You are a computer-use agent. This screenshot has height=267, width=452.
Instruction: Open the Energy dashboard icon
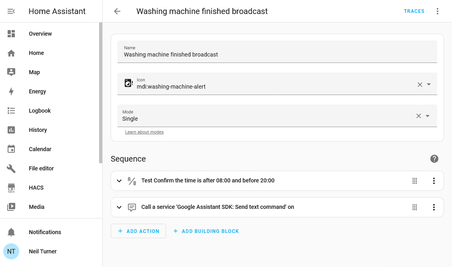tap(11, 91)
